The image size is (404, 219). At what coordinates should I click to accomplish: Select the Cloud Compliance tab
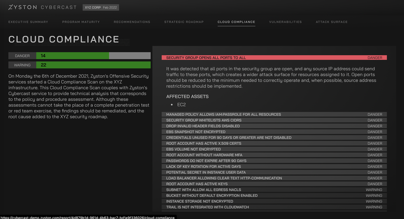coord(236,22)
